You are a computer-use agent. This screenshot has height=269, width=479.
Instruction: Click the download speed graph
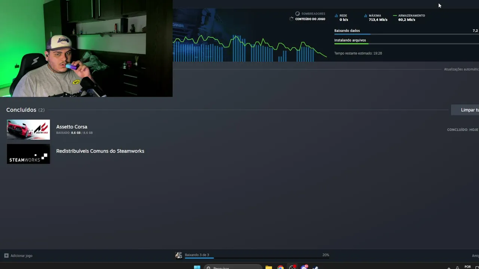(x=250, y=47)
